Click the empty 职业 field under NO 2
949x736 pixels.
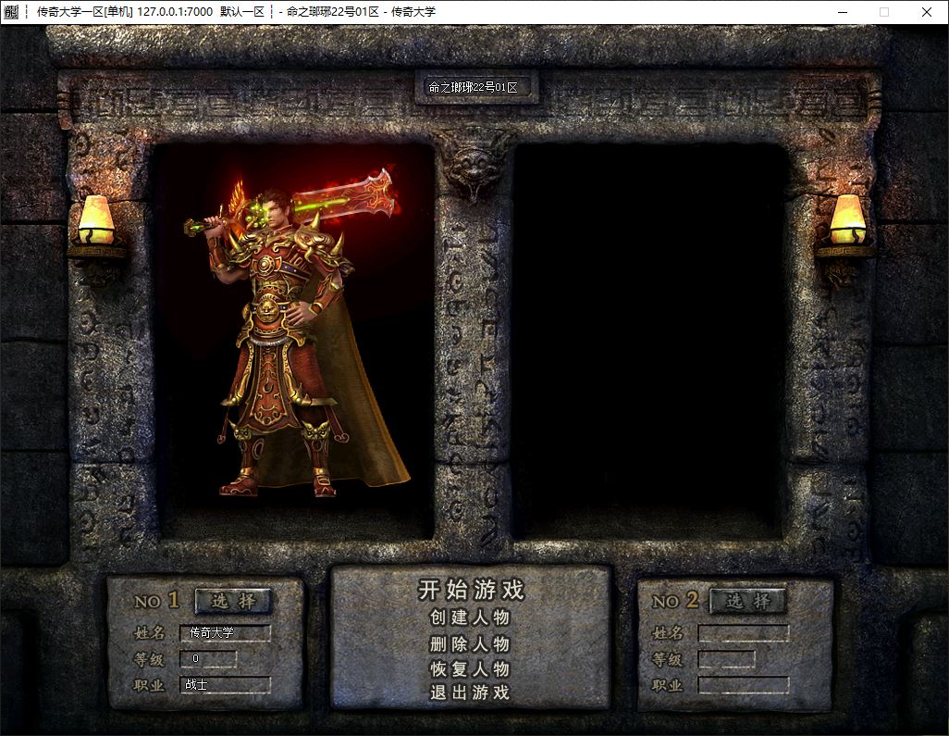click(744, 685)
